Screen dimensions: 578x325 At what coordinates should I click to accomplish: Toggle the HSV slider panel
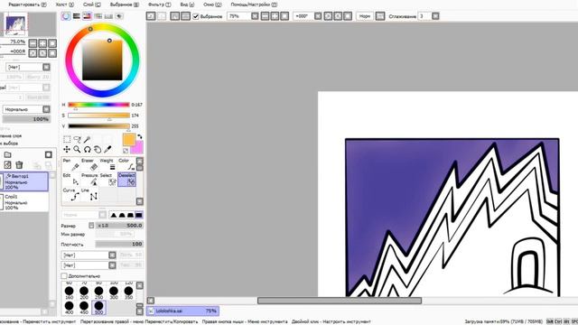87,16
